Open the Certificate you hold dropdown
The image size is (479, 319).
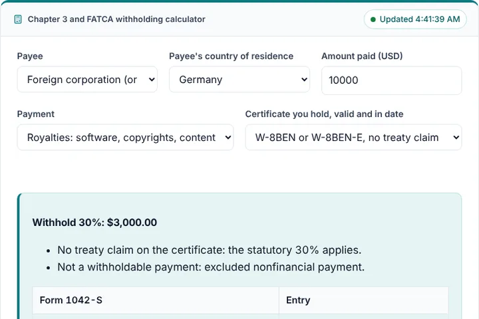353,138
